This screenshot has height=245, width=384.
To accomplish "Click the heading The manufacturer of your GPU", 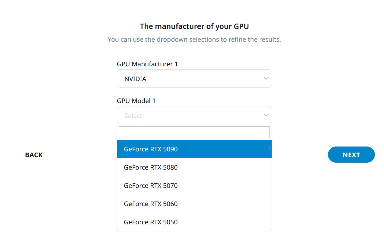I will point(194,26).
